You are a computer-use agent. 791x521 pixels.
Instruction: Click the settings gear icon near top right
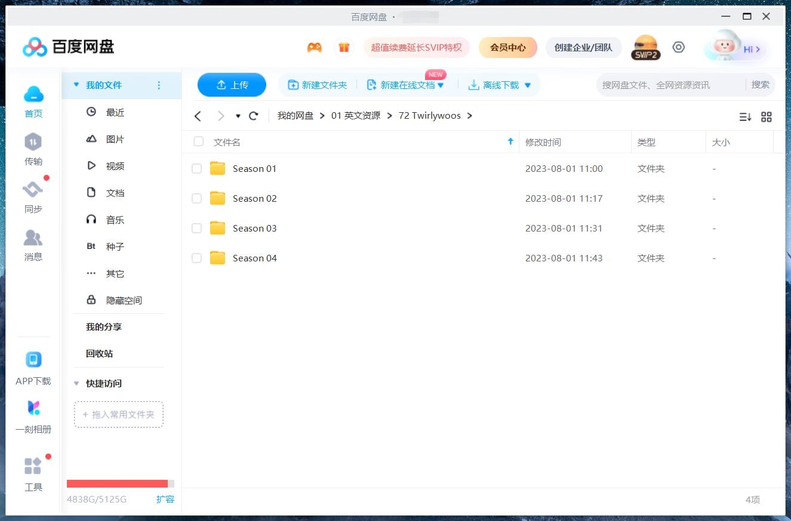pyautogui.click(x=678, y=47)
